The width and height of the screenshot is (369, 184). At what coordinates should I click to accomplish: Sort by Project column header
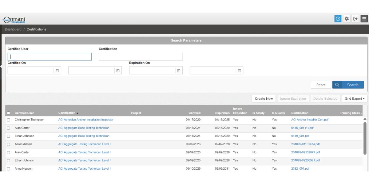(x=136, y=113)
